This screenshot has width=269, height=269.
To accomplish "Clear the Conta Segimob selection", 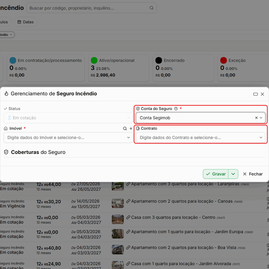I will (x=256, y=118).
